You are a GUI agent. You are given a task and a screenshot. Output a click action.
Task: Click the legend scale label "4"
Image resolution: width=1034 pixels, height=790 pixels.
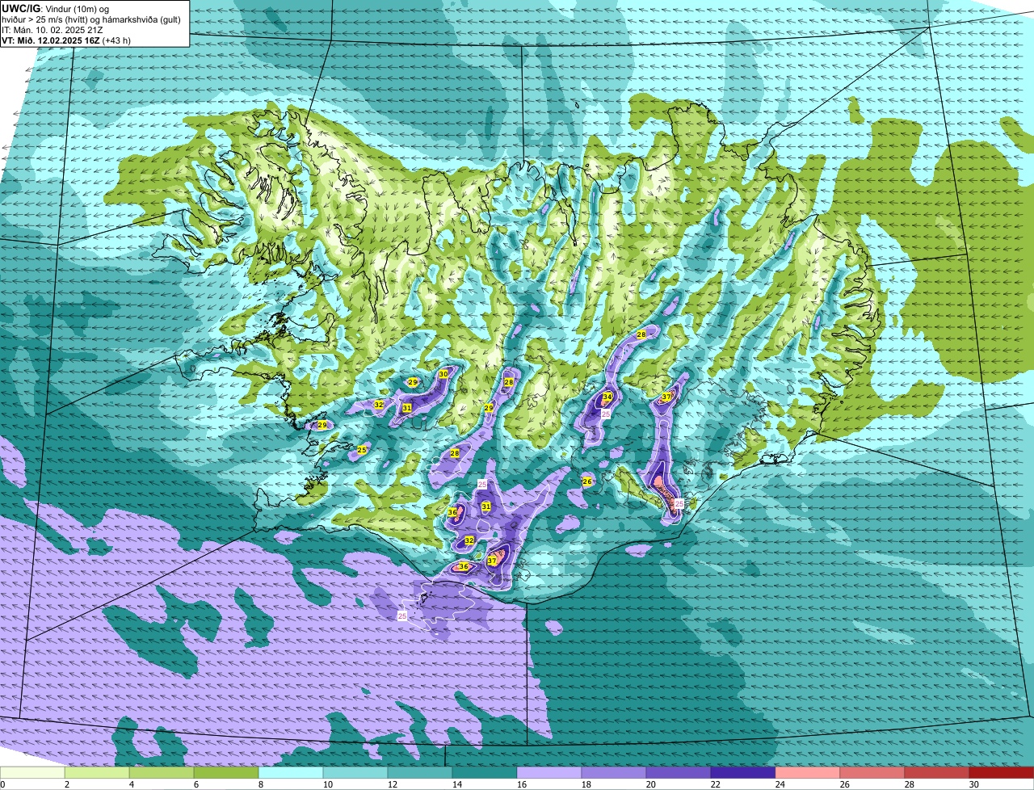131,784
